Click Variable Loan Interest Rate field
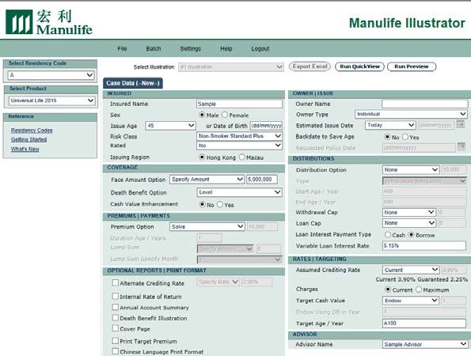 point(424,245)
